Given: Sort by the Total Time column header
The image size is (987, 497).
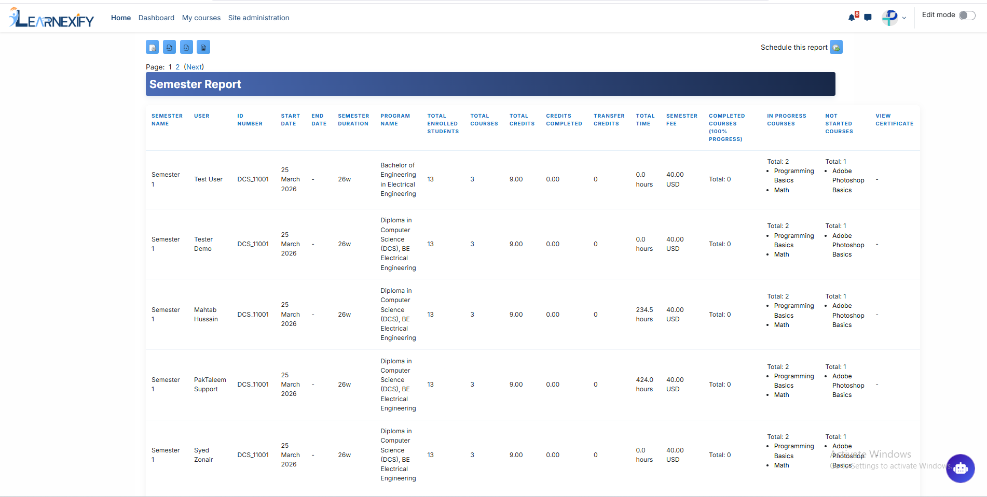Looking at the screenshot, I should [645, 120].
